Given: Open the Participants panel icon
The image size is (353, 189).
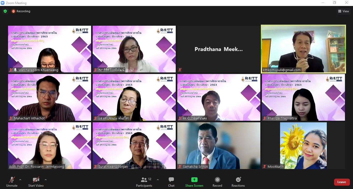Looking at the screenshot, I should click(144, 180).
